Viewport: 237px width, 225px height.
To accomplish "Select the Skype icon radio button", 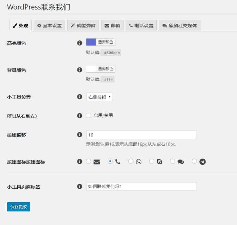I will [152, 161].
